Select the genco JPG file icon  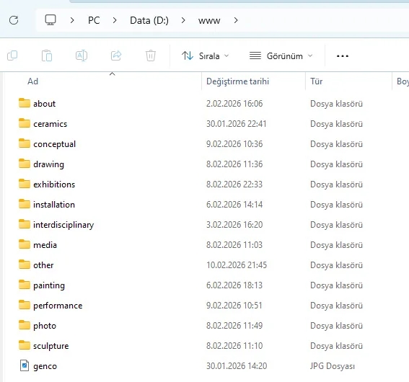(x=25, y=365)
